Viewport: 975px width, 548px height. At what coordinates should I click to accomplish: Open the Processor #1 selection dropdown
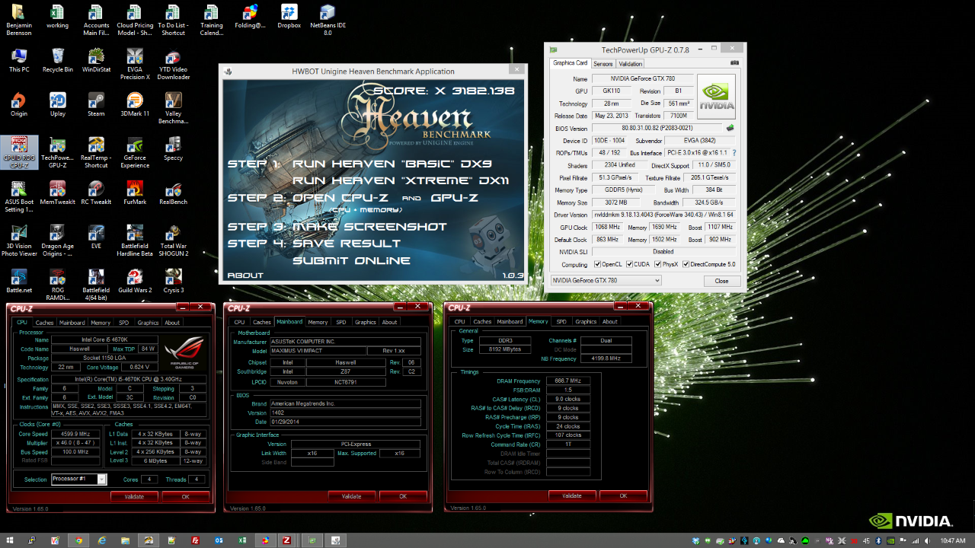[x=78, y=479]
